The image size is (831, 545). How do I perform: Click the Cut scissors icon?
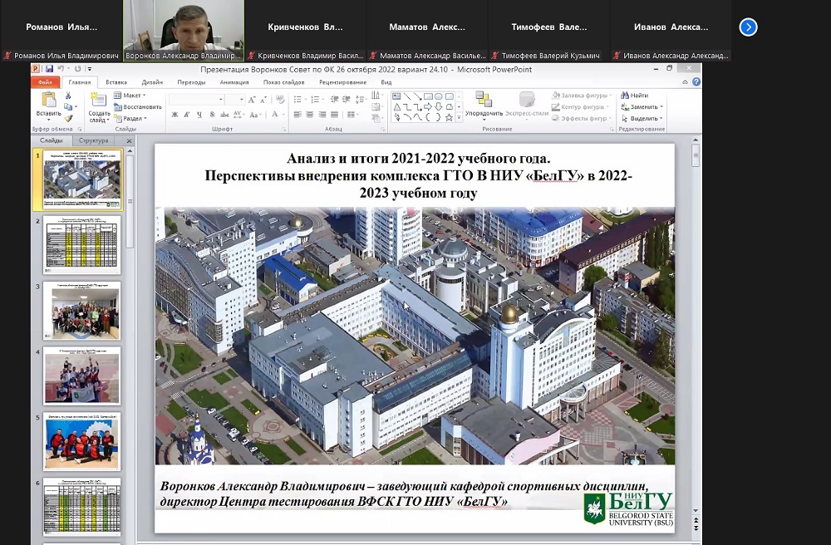[70, 96]
